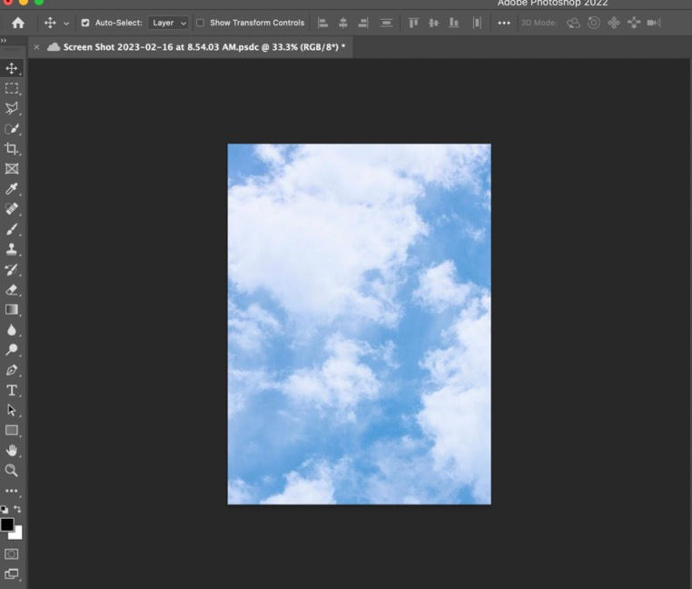
Task: Disable the Auto-Select checkbox
Action: [85, 23]
